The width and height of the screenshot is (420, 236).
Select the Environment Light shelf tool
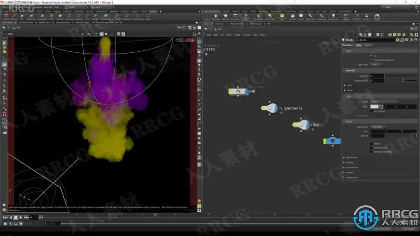(x=282, y=16)
